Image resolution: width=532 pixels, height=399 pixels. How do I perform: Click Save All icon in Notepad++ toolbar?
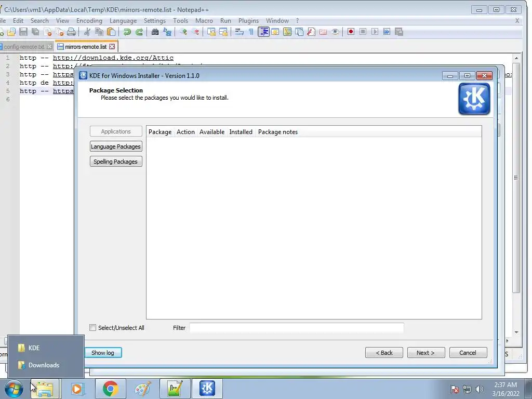[x=35, y=32]
